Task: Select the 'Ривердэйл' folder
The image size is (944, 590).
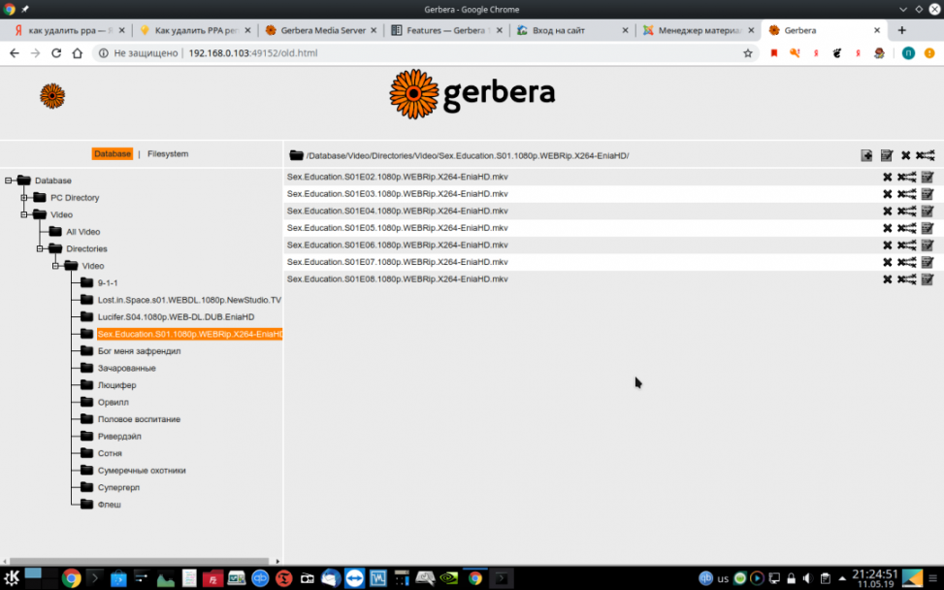Action: pos(119,437)
